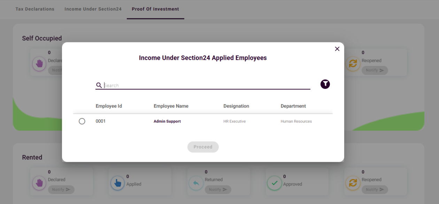Switch to the Tax Declarations tab
439x204 pixels.
click(35, 9)
